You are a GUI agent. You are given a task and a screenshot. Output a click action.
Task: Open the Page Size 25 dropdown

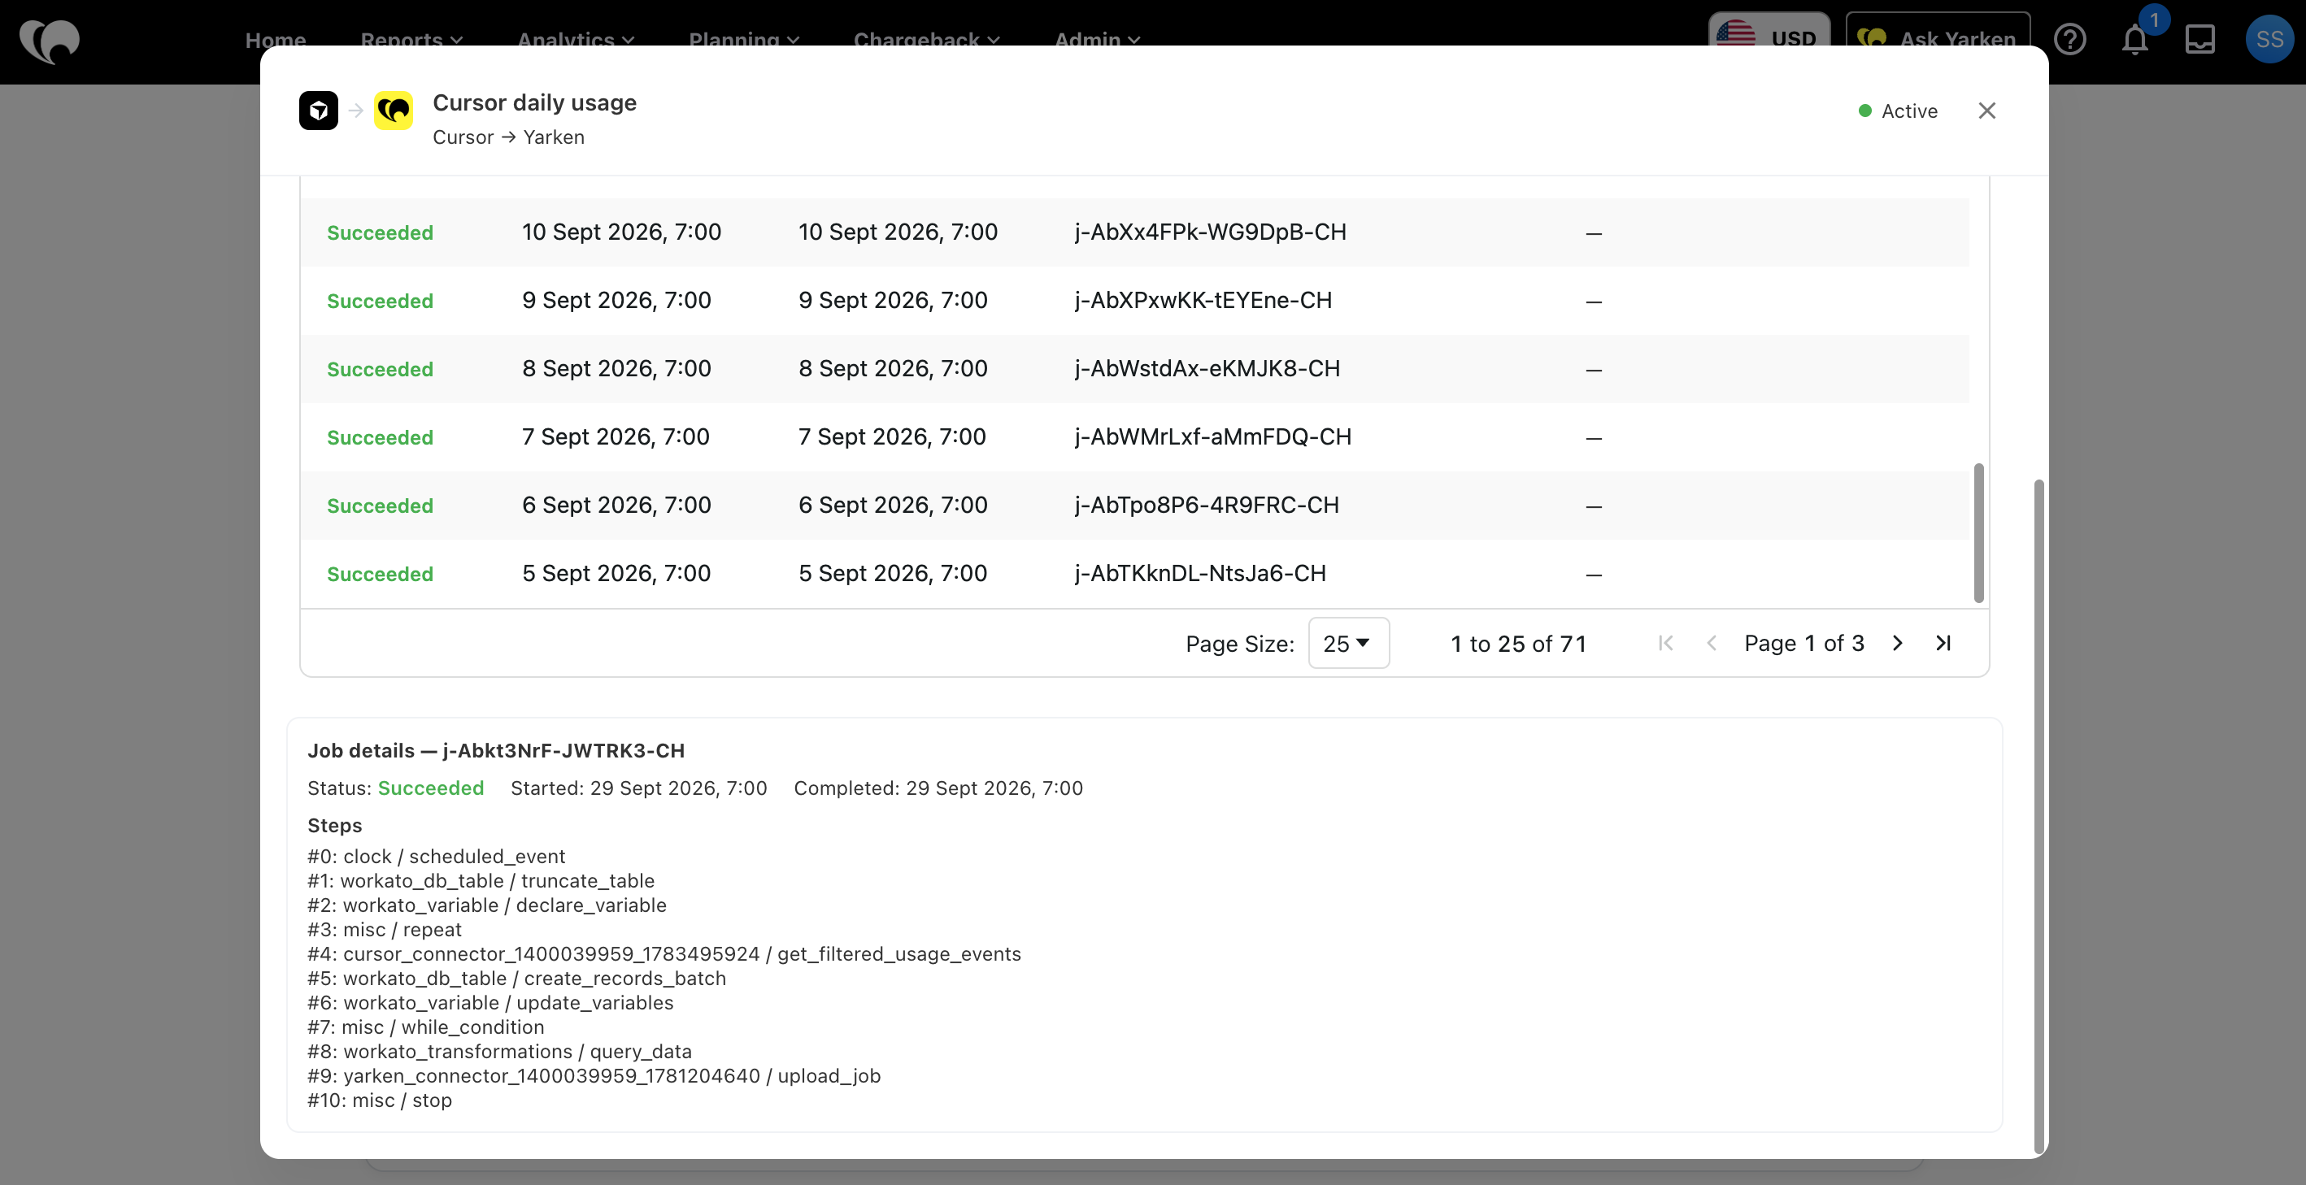1348,644
